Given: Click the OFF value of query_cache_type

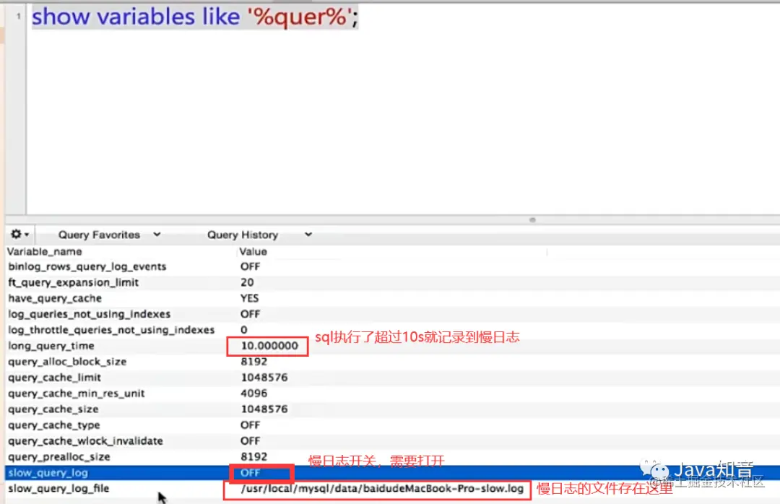Looking at the screenshot, I should (x=250, y=425).
